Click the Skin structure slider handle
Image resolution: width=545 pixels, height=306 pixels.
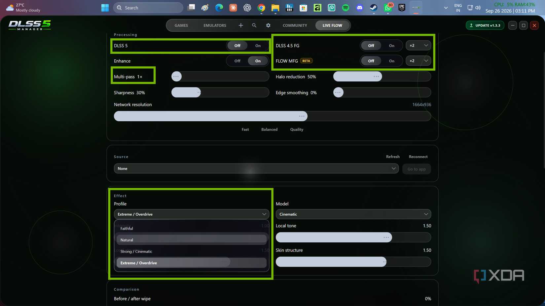tap(384, 262)
